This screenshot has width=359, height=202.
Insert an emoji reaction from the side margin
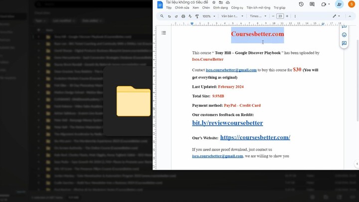pyautogui.click(x=344, y=35)
